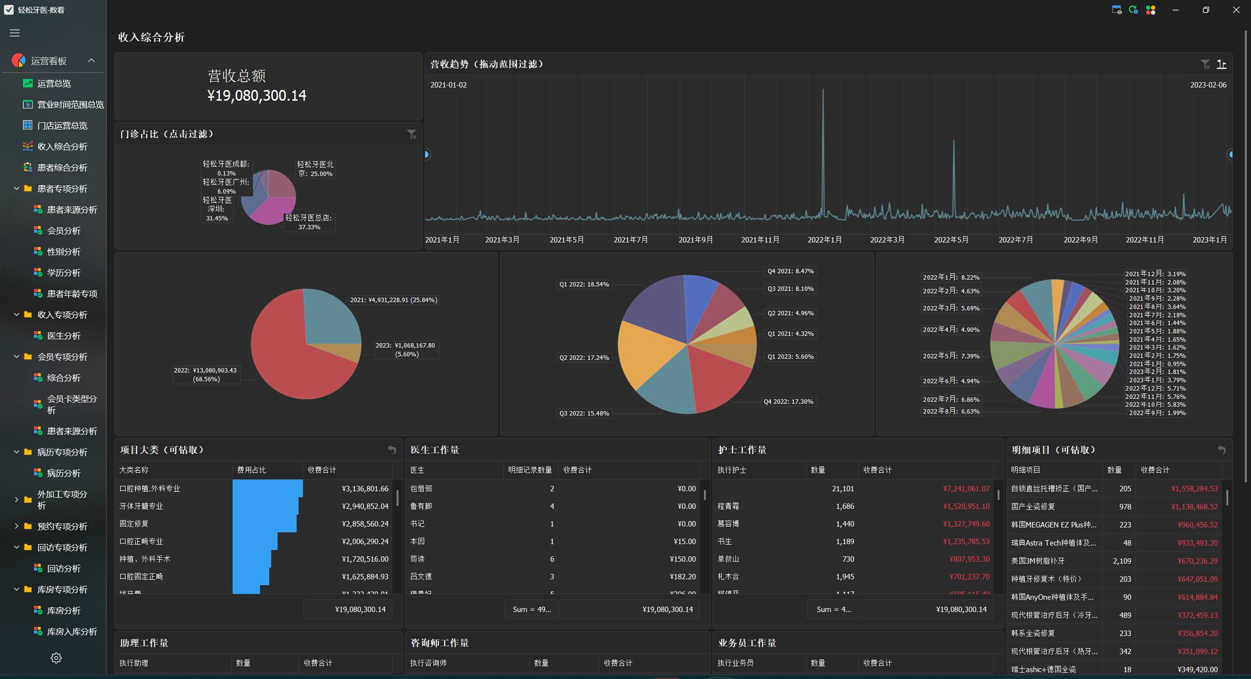
Task: Open the 库房入库分析 page
Action: coord(72,632)
